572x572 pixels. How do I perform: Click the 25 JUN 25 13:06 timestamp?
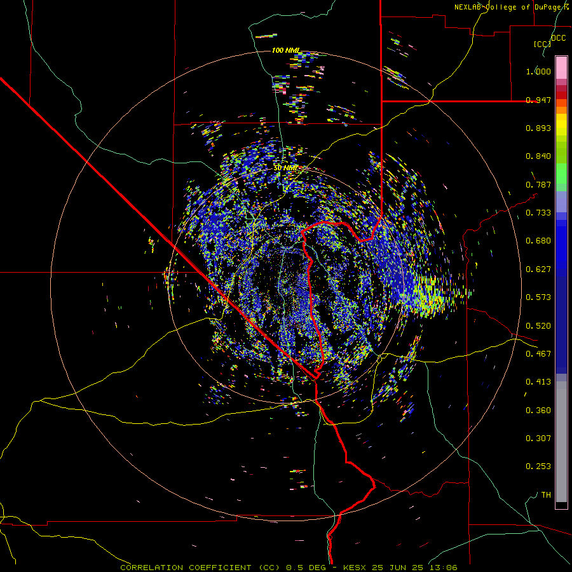click(x=415, y=568)
